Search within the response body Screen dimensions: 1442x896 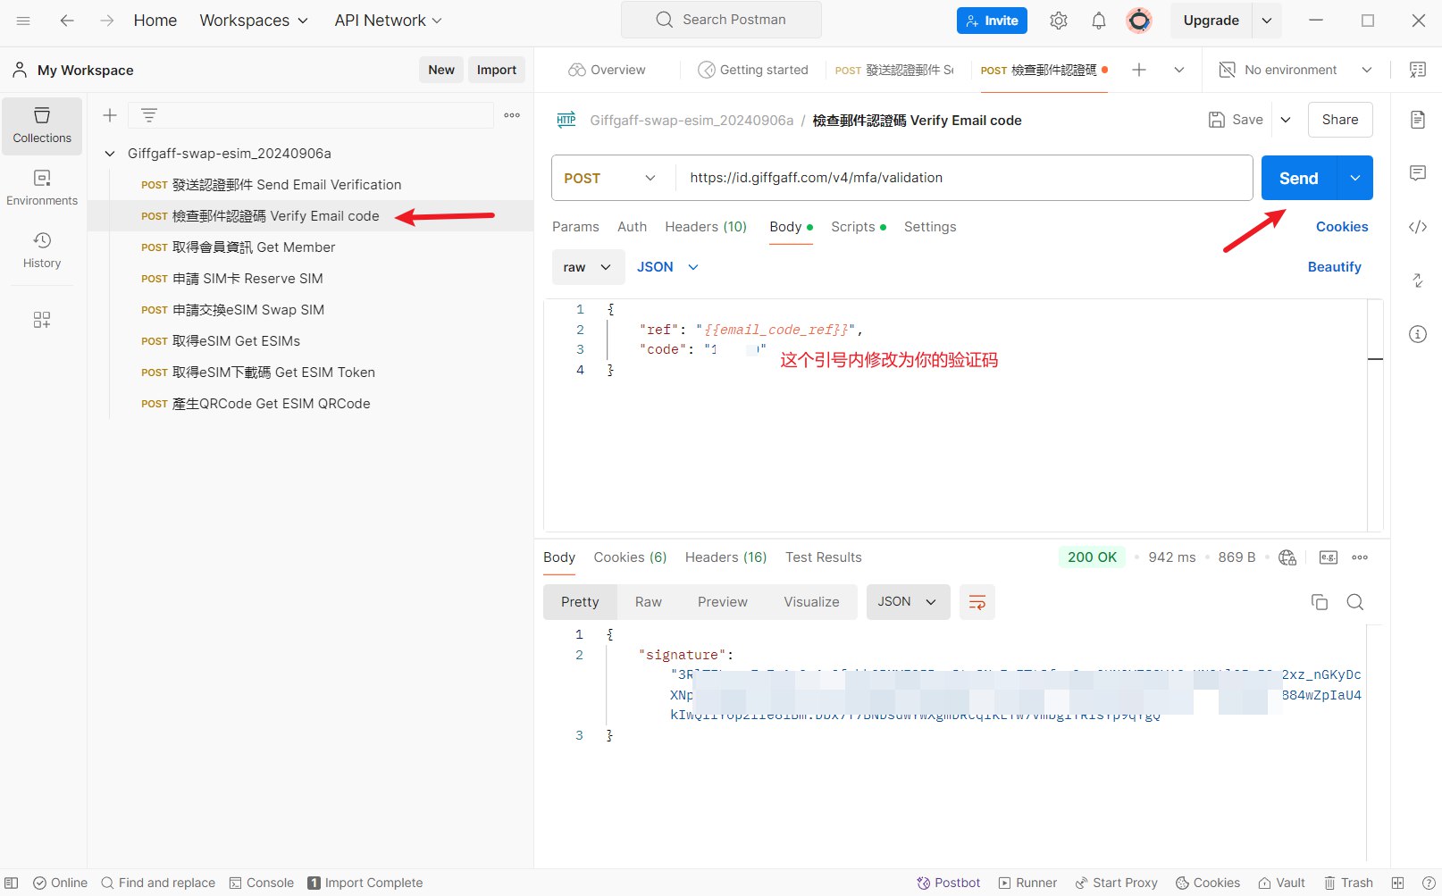click(1354, 602)
